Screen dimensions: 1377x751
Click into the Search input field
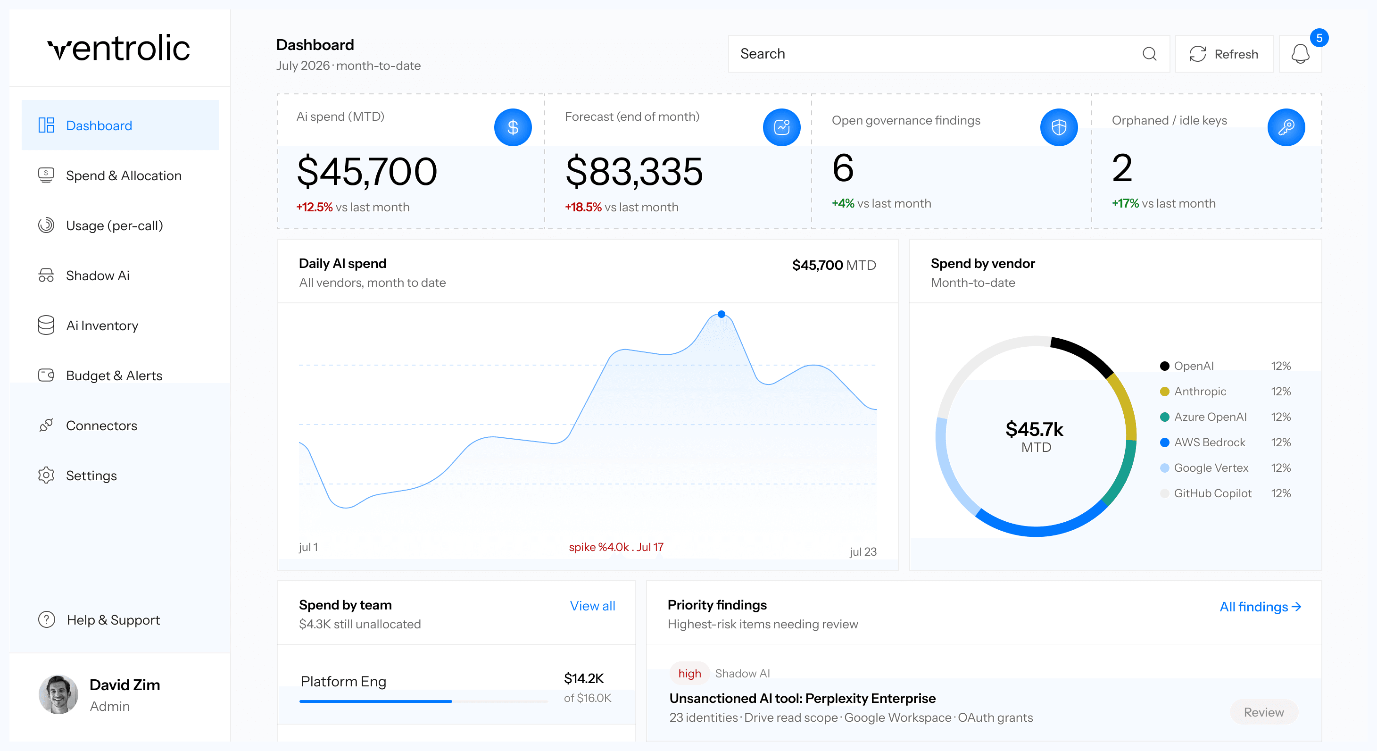point(949,54)
